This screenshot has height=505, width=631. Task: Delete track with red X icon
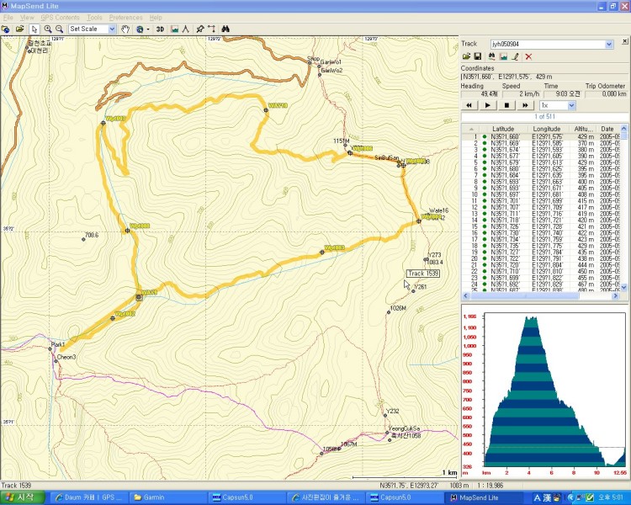pyautogui.click(x=528, y=56)
